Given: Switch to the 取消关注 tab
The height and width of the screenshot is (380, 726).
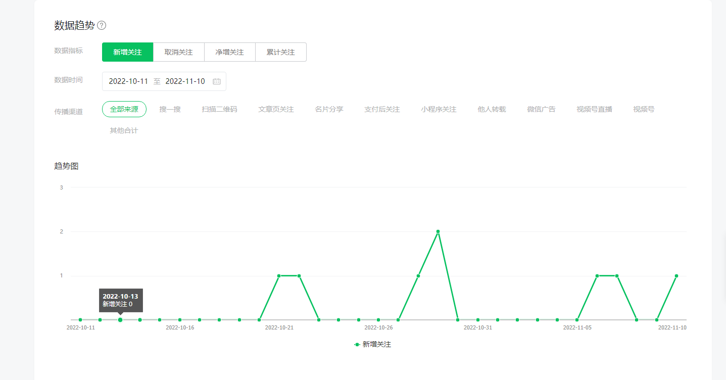Looking at the screenshot, I should click(x=178, y=52).
